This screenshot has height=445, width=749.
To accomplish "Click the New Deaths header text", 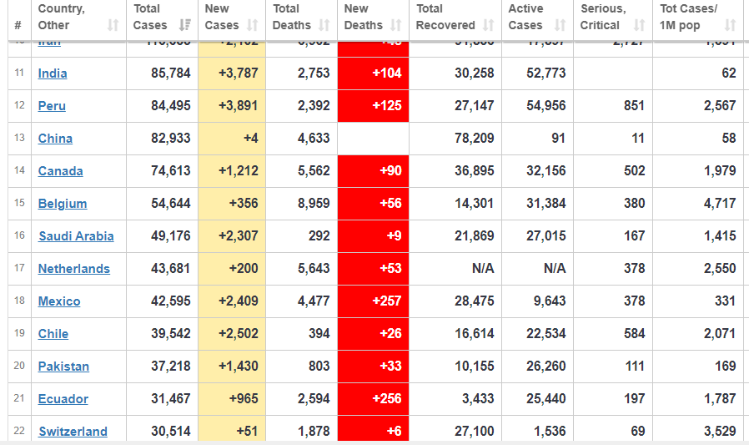I will [x=364, y=17].
